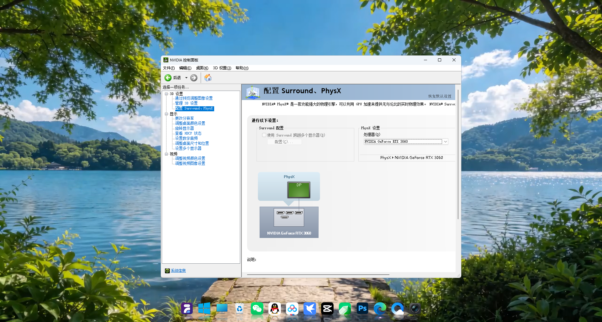The height and width of the screenshot is (322, 602).
Task: Open 通过预览调整图像设置 in the tree
Action: (x=194, y=98)
